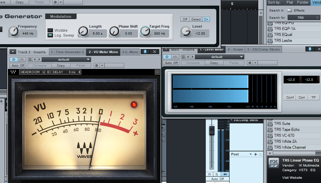
Task: Click the pin icon on Track 2 Inserts window
Action: (145, 52)
